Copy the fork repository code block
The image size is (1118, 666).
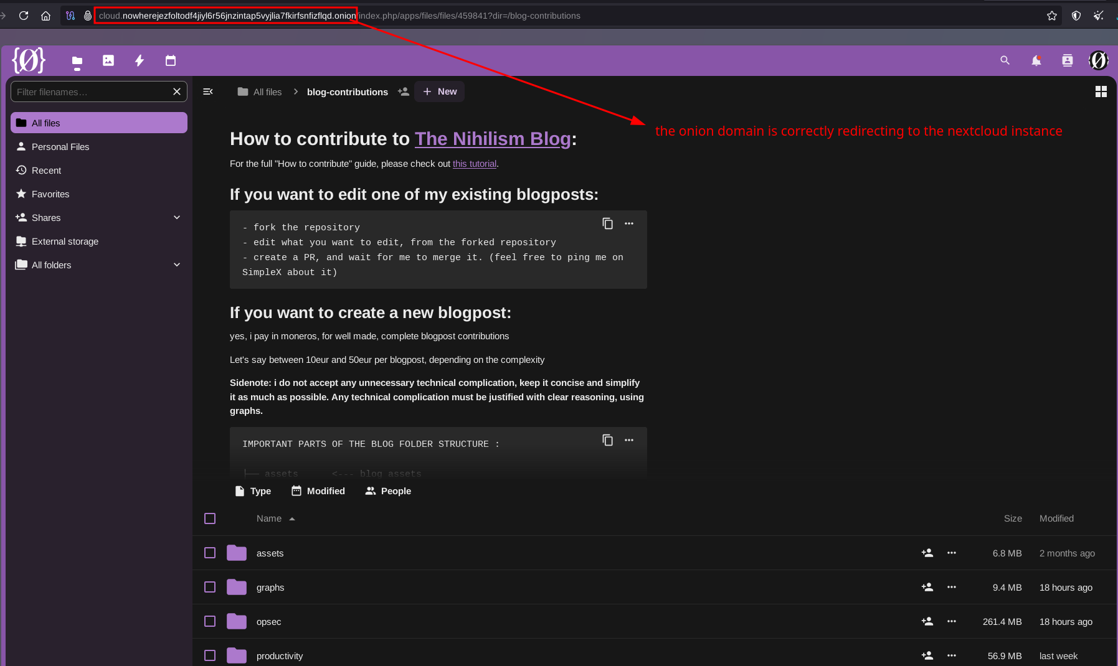608,223
